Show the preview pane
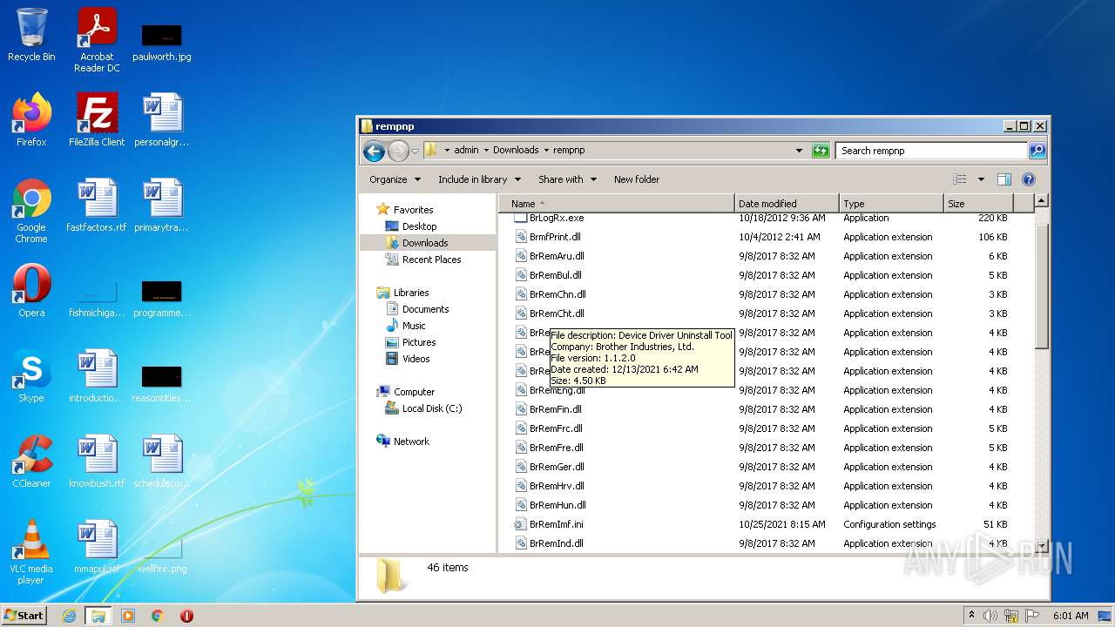 1003,179
